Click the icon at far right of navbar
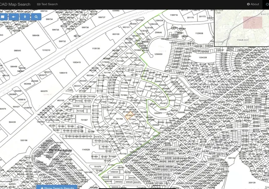The height and width of the screenshot is (189, 269). pos(267,5)
